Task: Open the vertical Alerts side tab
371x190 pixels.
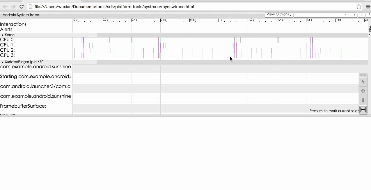Action: point(370,30)
